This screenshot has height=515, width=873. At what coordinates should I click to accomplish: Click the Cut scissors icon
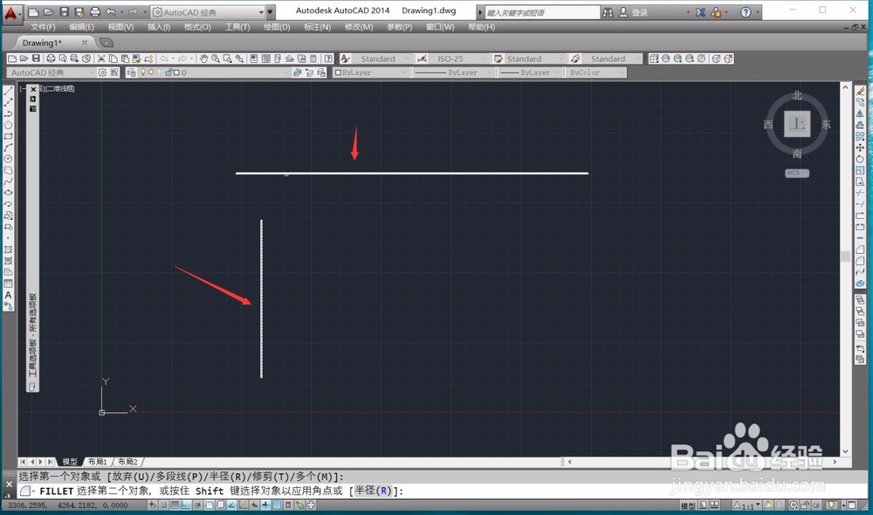coord(101,58)
